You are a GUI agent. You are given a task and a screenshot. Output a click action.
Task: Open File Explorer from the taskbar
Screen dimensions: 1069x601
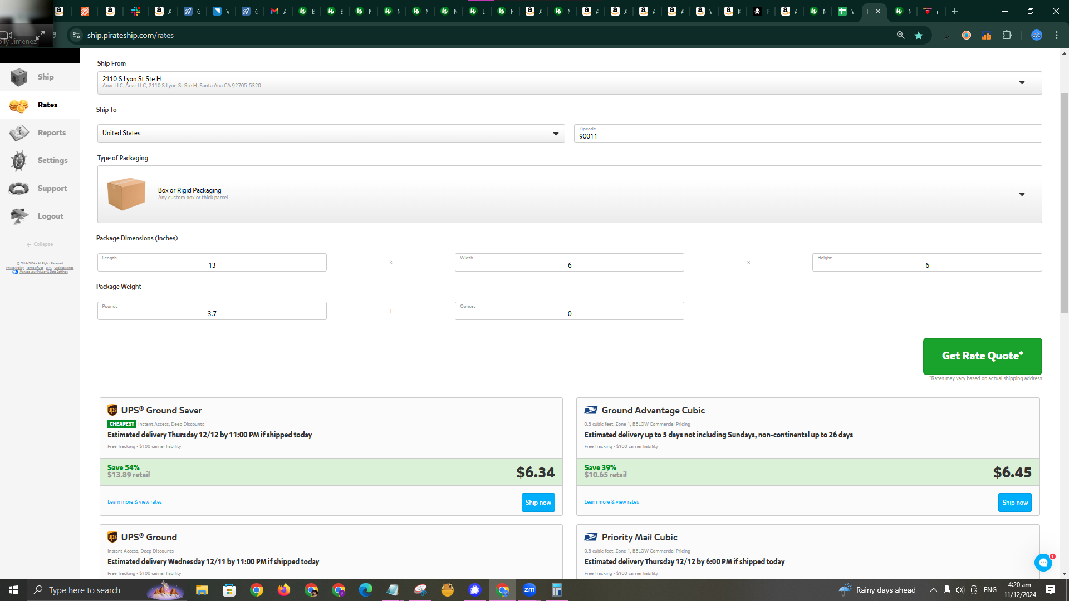pyautogui.click(x=202, y=590)
